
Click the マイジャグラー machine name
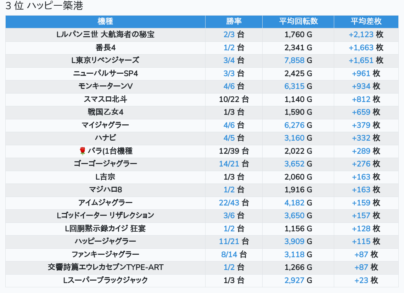point(105,125)
